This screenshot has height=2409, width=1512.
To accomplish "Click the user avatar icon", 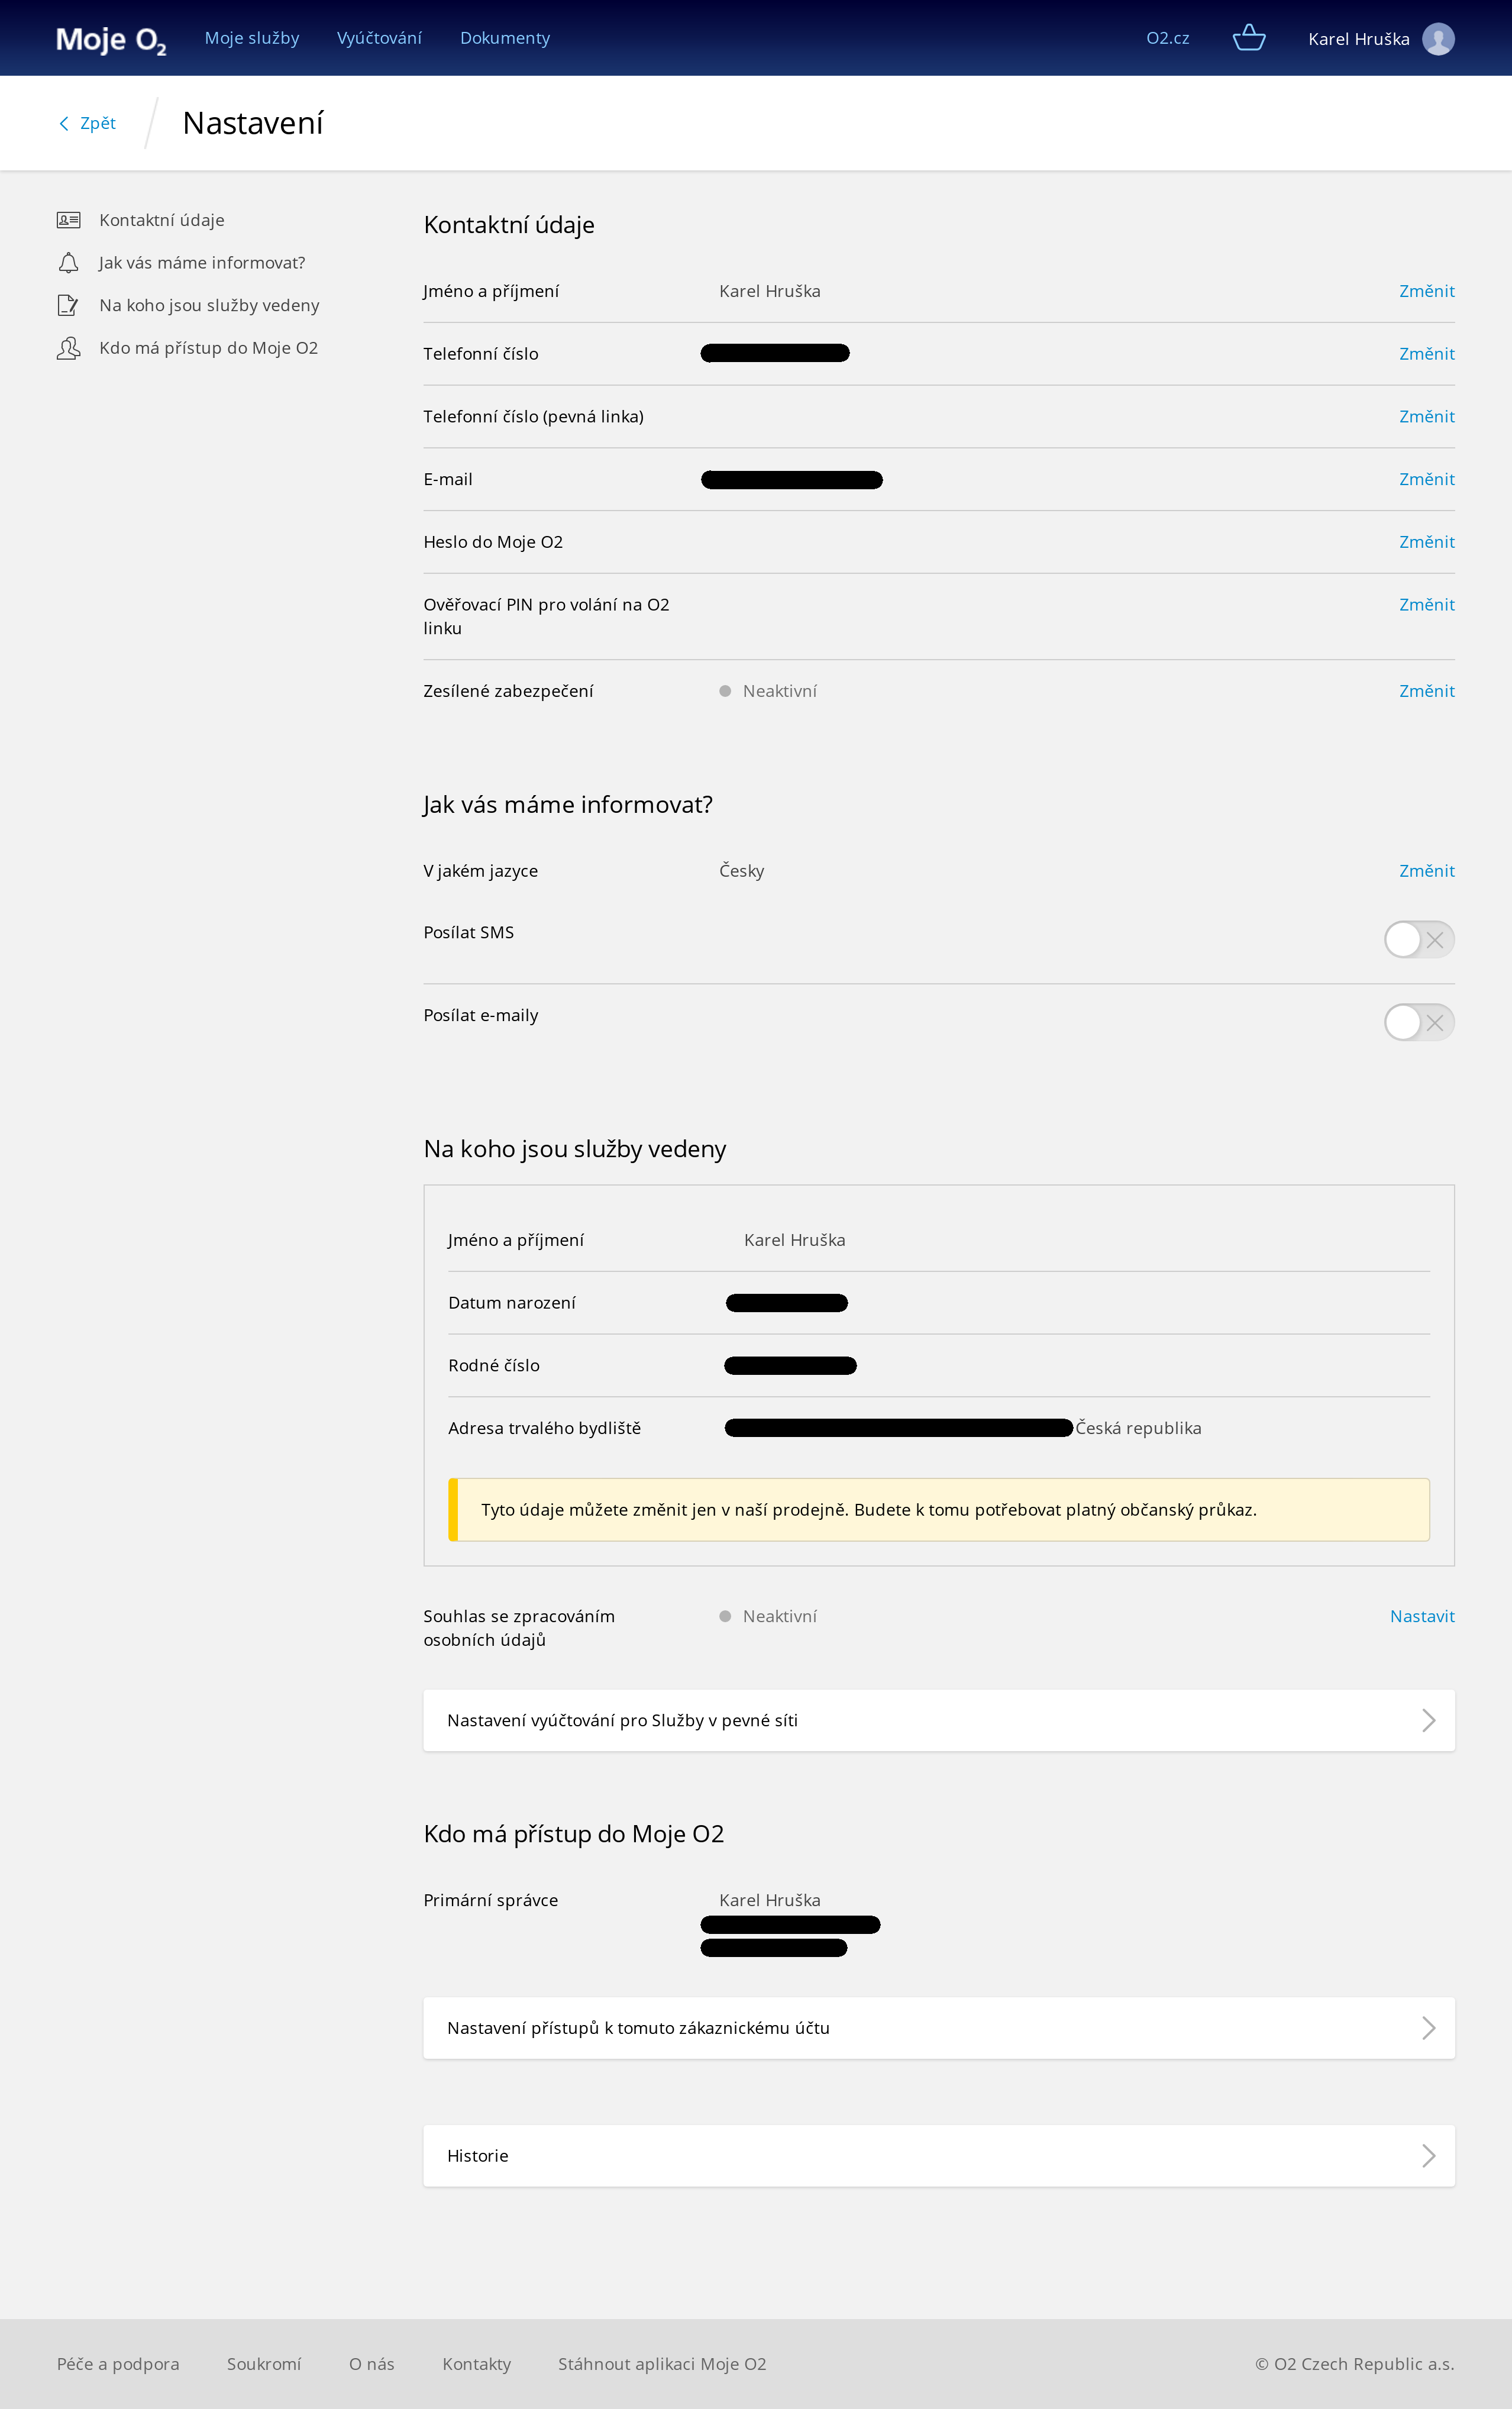I will pyautogui.click(x=1438, y=39).
